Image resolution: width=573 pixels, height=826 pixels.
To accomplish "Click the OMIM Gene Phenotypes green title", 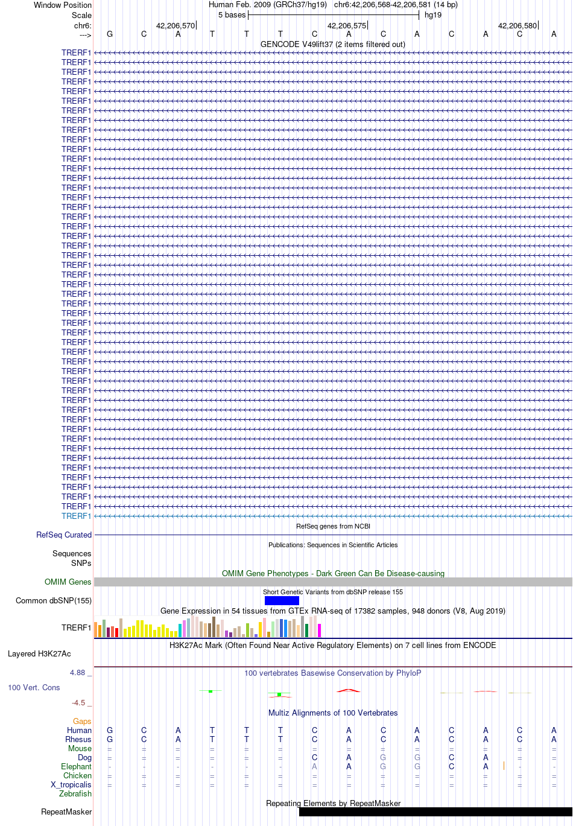I will click(333, 573).
